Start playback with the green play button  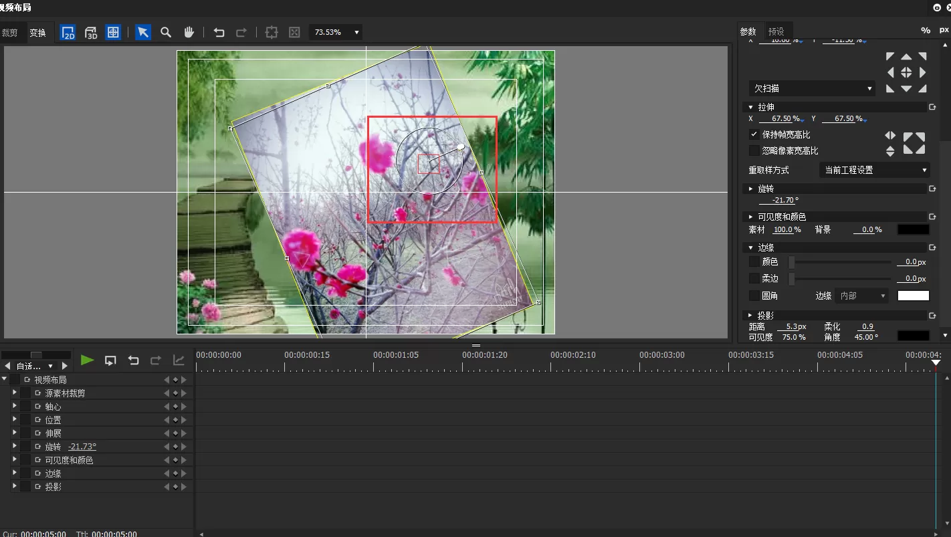87,360
